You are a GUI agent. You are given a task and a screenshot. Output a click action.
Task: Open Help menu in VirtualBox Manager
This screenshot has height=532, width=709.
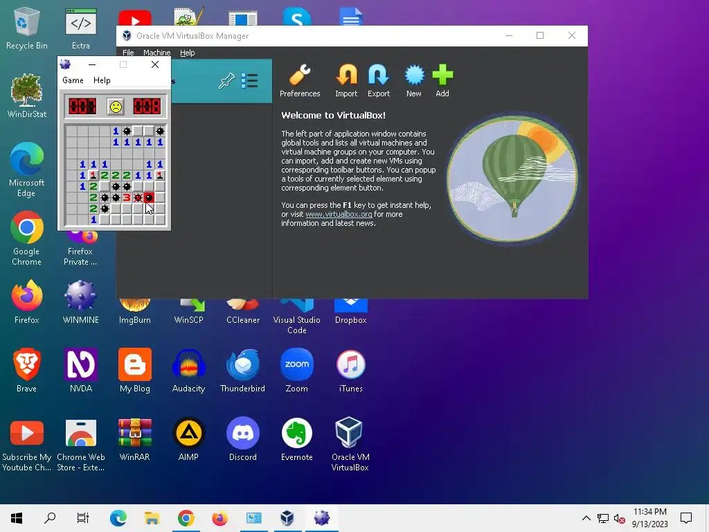(x=187, y=53)
